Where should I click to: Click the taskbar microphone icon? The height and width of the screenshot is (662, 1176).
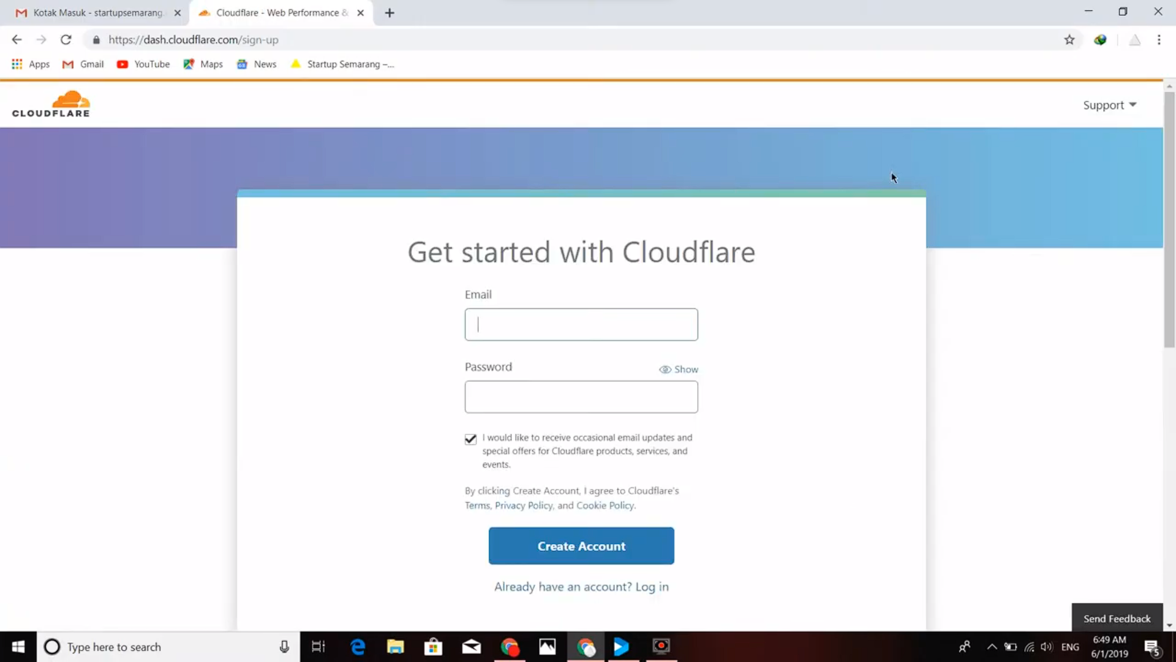284,647
